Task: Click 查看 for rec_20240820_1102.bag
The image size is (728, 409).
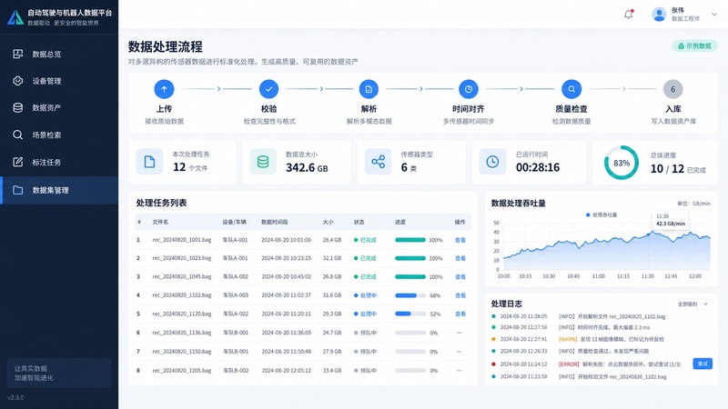Action: [x=460, y=295]
